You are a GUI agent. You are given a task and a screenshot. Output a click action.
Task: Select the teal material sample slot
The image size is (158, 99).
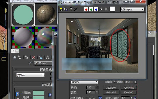point(23,15)
